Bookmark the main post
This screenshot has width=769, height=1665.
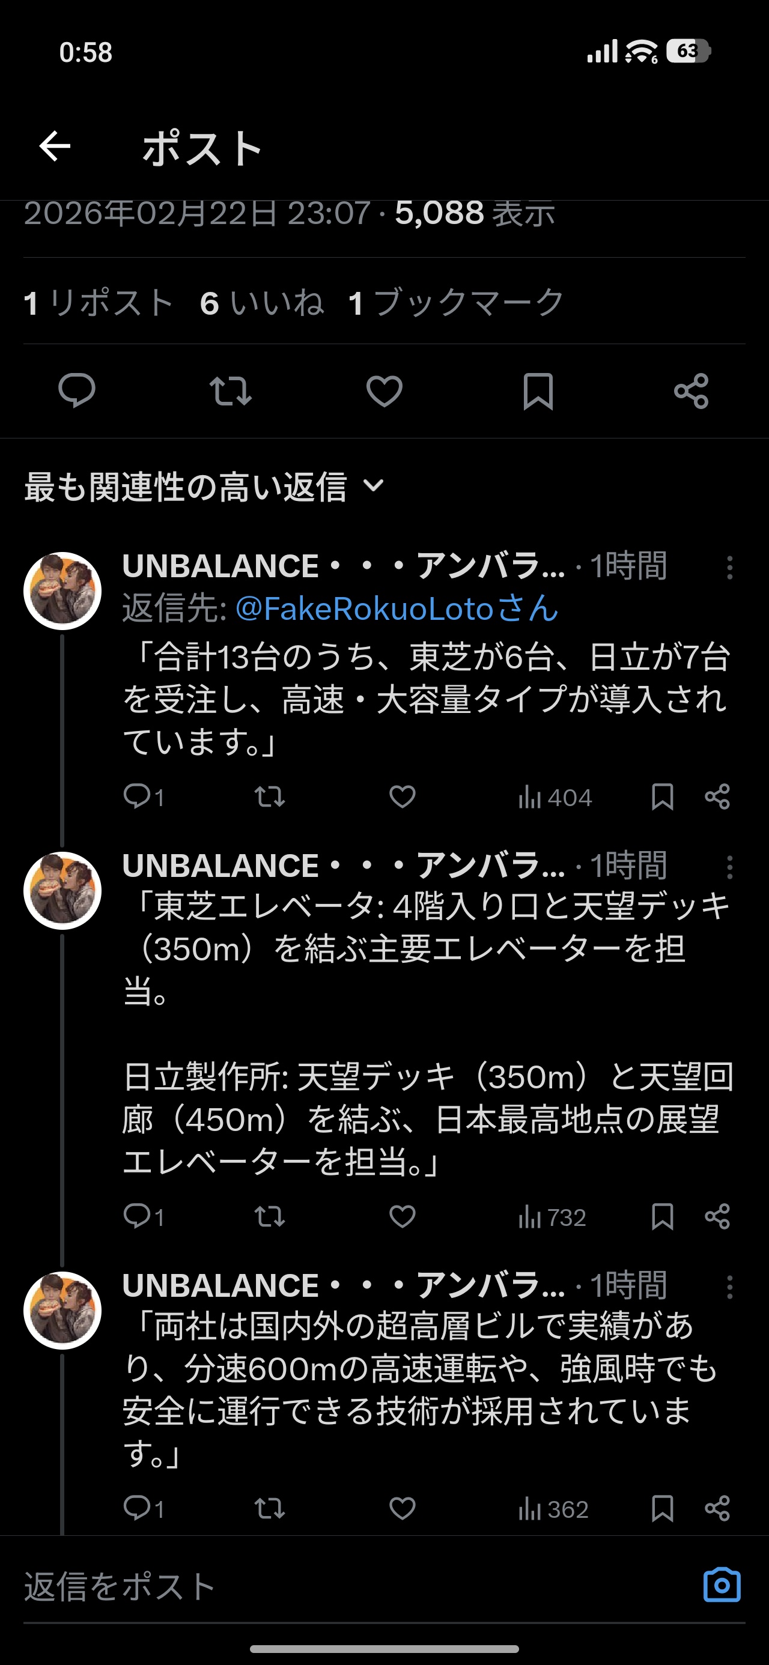tap(538, 391)
